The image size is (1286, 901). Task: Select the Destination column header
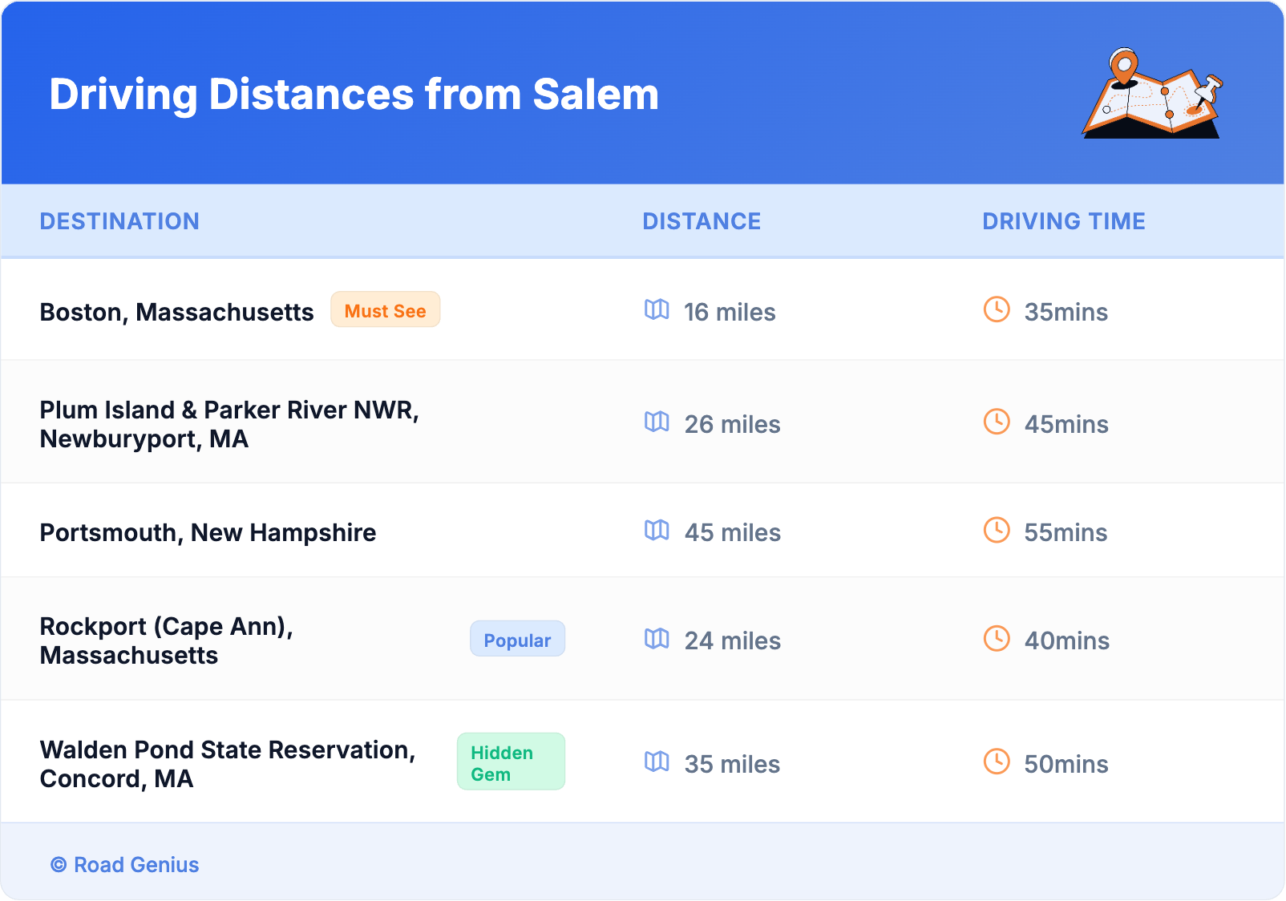pos(119,221)
